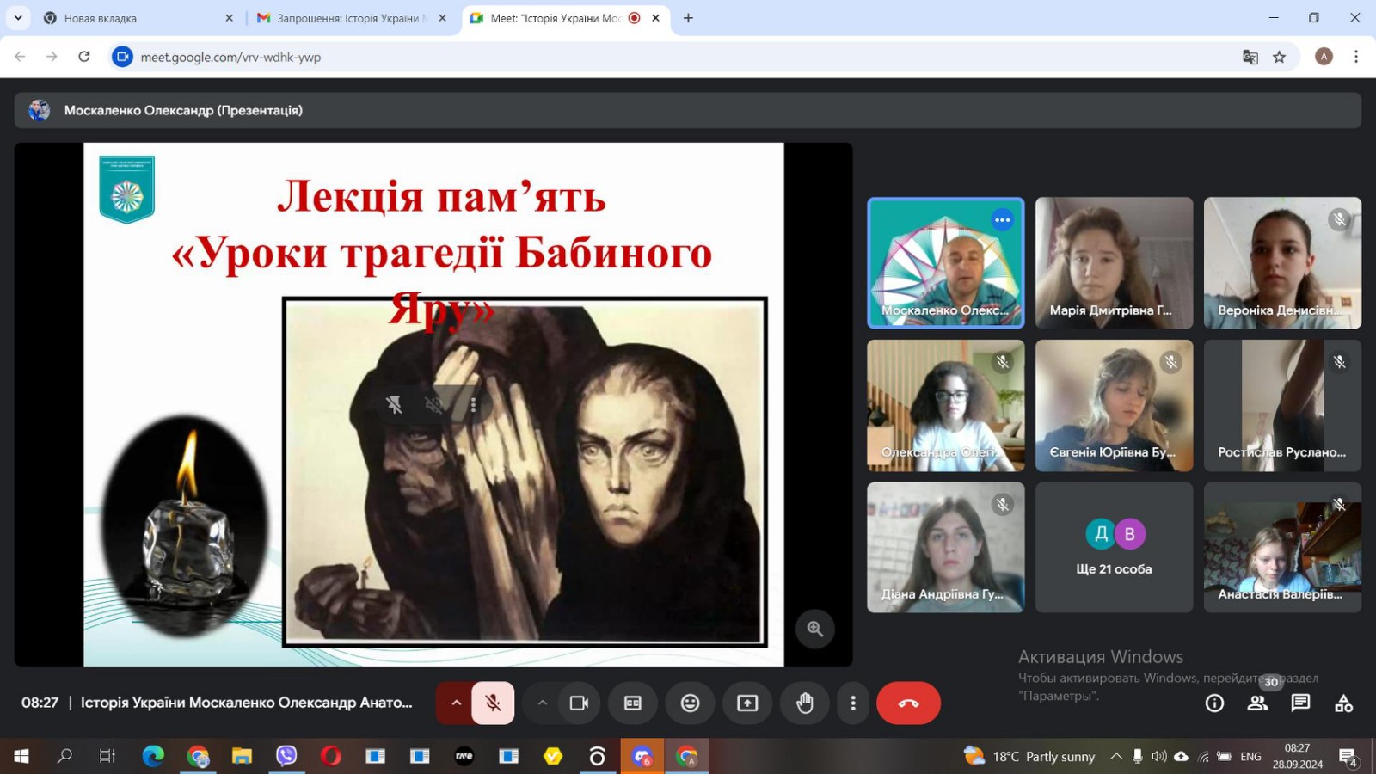1376x774 pixels.
Task: Open the chat panel icon
Action: [x=1300, y=703]
